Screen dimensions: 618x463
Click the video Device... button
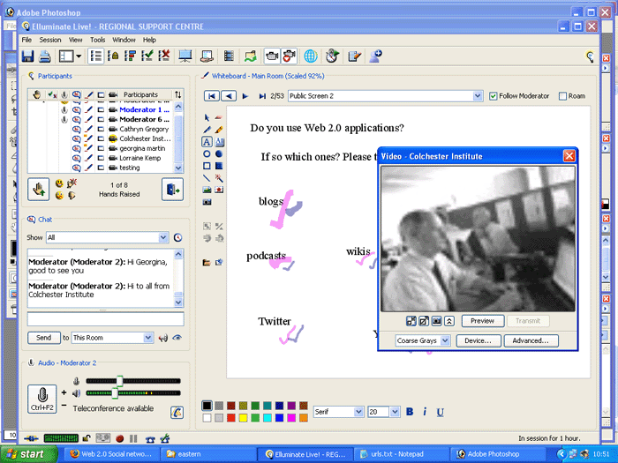point(479,340)
